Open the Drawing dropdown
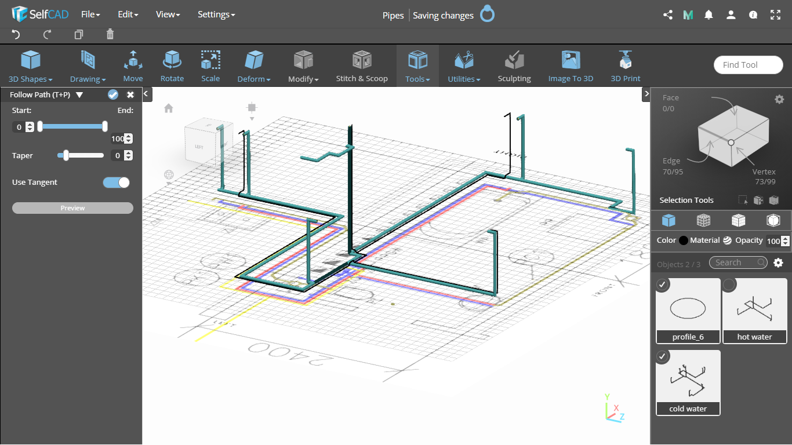The image size is (792, 445). coord(88,66)
